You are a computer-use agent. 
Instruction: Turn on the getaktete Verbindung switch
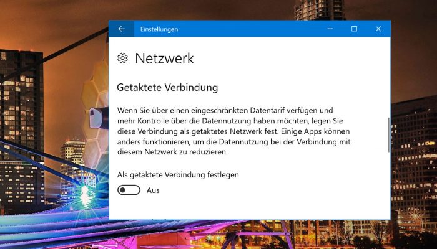pyautogui.click(x=129, y=190)
